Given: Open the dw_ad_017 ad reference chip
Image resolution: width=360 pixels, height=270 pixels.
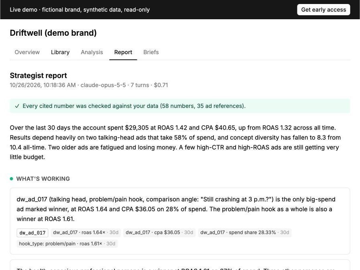Looking at the screenshot, I should [x=33, y=233].
